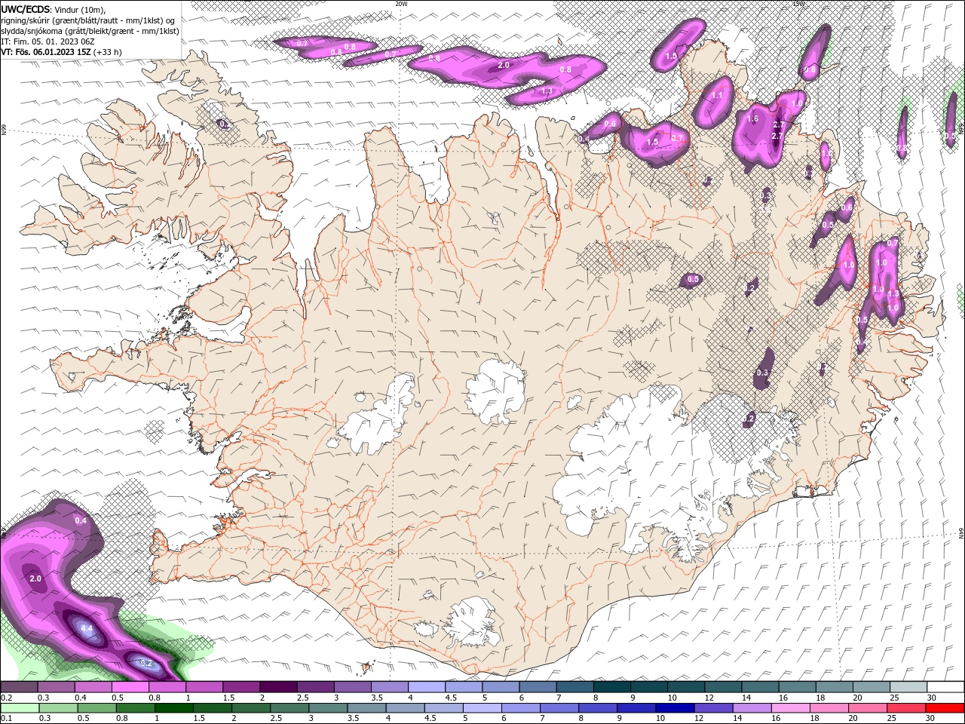Viewport: 965px width, 724px height.
Task: Click the dark teal 8–9 swatch in the upper scale
Action: click(x=611, y=686)
